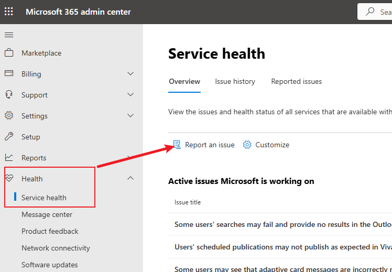Click the Support label in sidebar
Viewport: 392px width, 272px height.
coord(35,95)
